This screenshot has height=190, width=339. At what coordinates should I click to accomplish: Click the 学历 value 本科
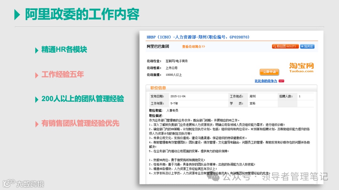(x=252, y=104)
